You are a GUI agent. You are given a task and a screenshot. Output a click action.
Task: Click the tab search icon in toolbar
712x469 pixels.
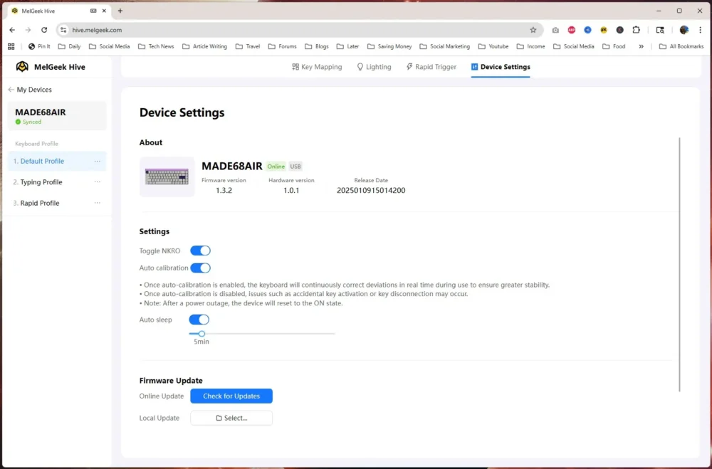click(x=660, y=30)
